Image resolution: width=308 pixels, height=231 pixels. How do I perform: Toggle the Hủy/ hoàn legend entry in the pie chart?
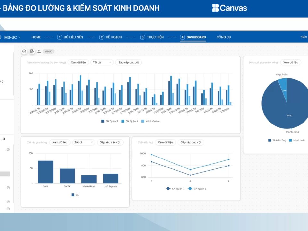(297, 140)
